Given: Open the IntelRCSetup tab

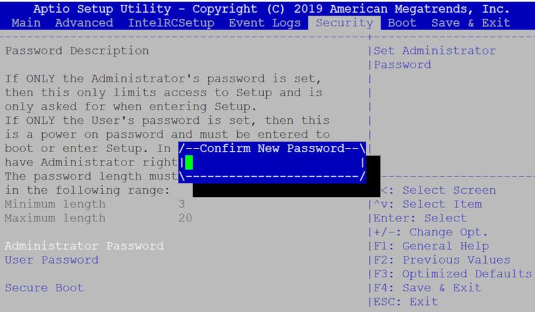Looking at the screenshot, I should pos(171,23).
